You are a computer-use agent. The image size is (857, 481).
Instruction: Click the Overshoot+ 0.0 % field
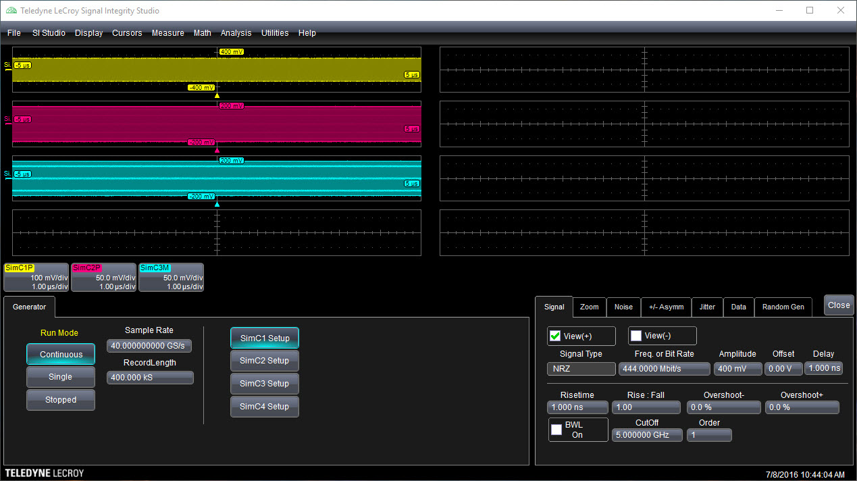coord(802,407)
